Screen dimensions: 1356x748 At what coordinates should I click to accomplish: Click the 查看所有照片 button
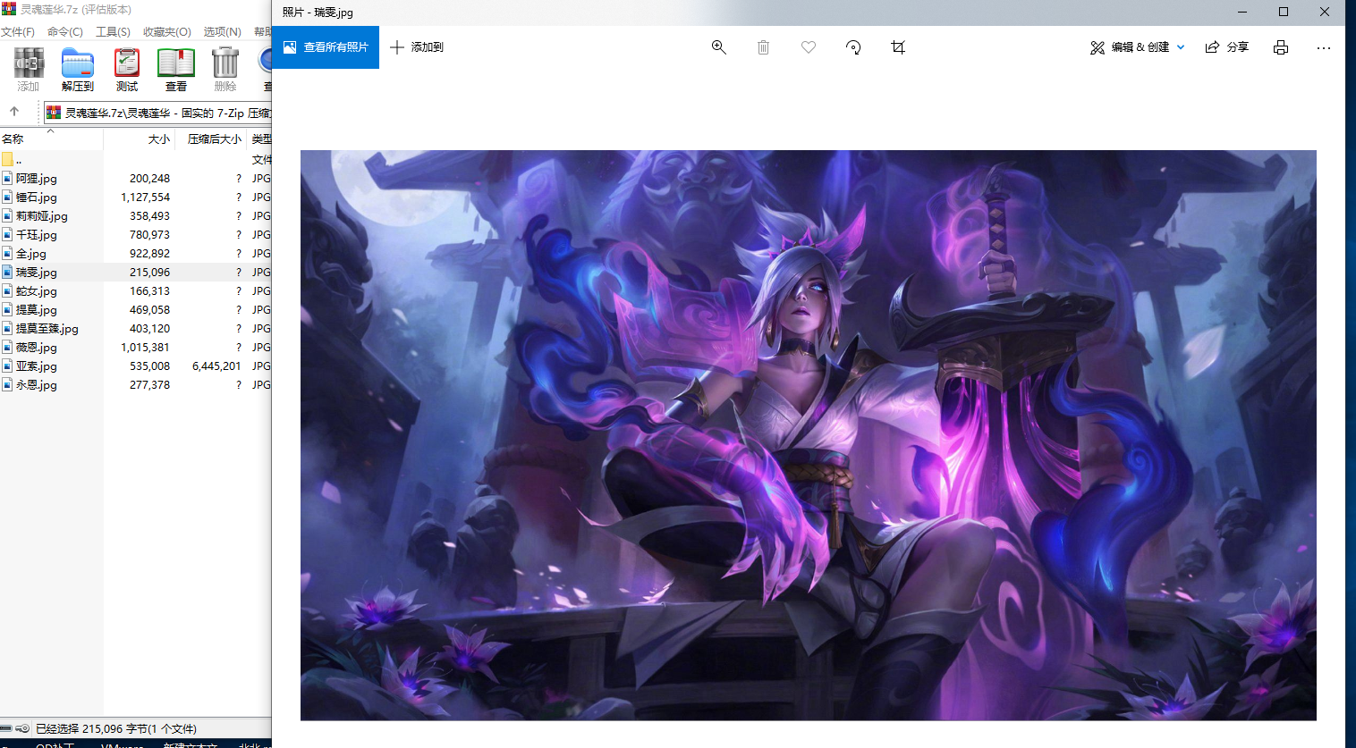tap(326, 47)
